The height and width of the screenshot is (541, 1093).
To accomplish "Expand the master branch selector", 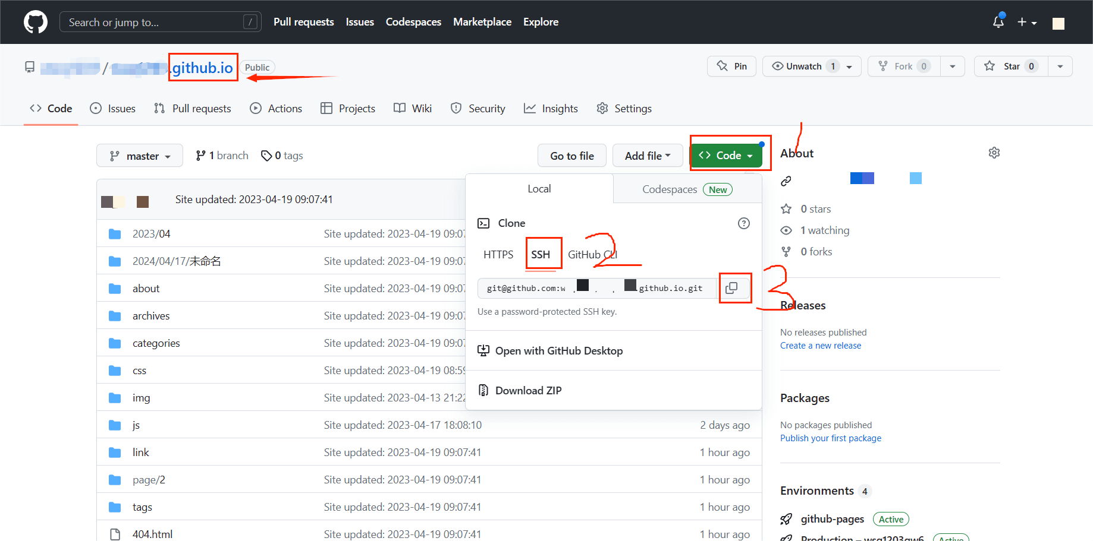I will pyautogui.click(x=140, y=156).
